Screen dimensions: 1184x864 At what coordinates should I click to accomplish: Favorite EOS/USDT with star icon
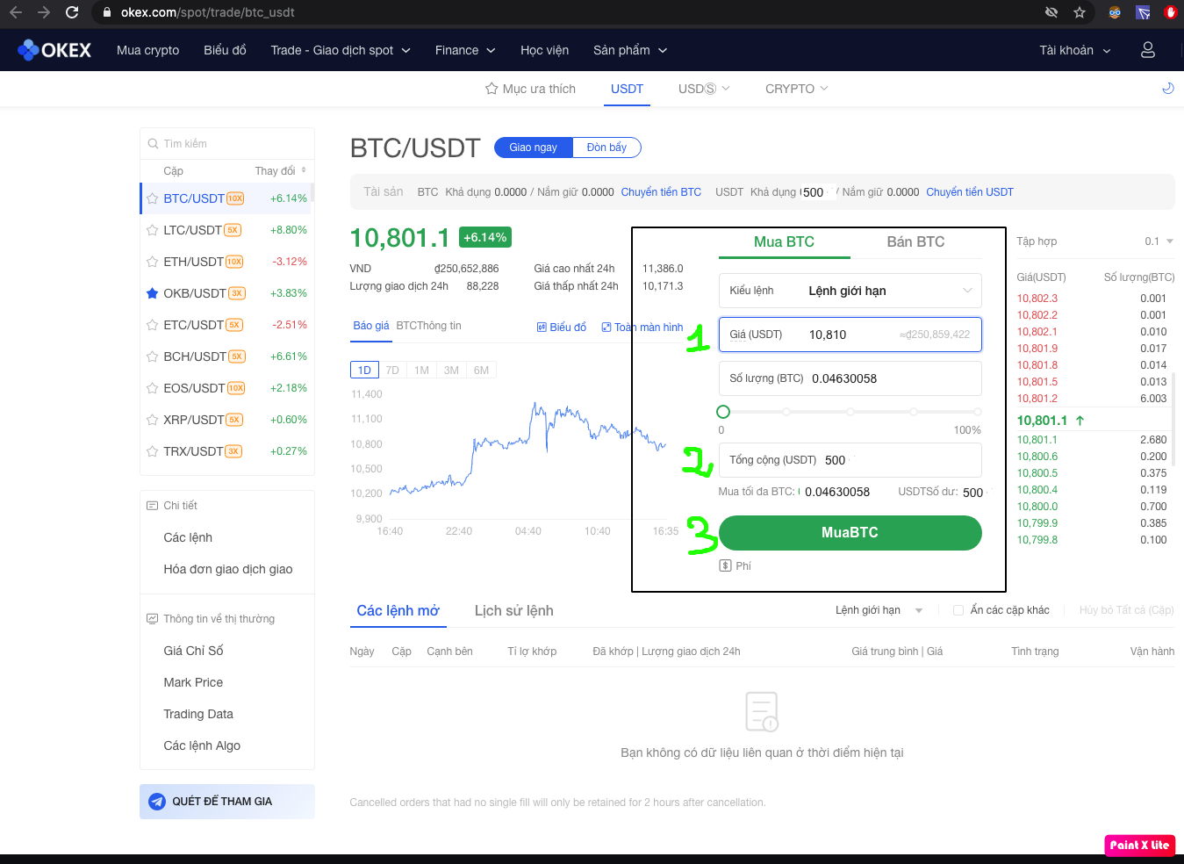[x=153, y=388]
